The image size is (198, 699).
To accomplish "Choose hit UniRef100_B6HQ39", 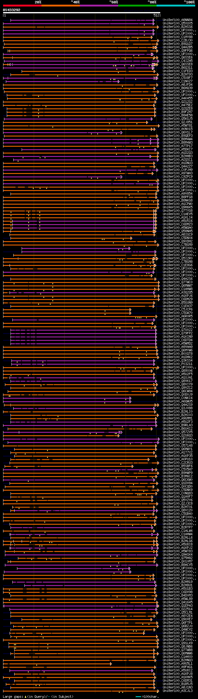I will [x=178, y=88].
